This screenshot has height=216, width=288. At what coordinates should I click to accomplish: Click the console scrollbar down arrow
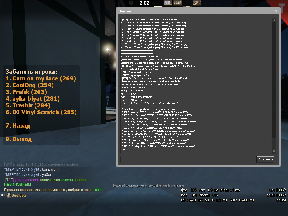click(x=274, y=151)
